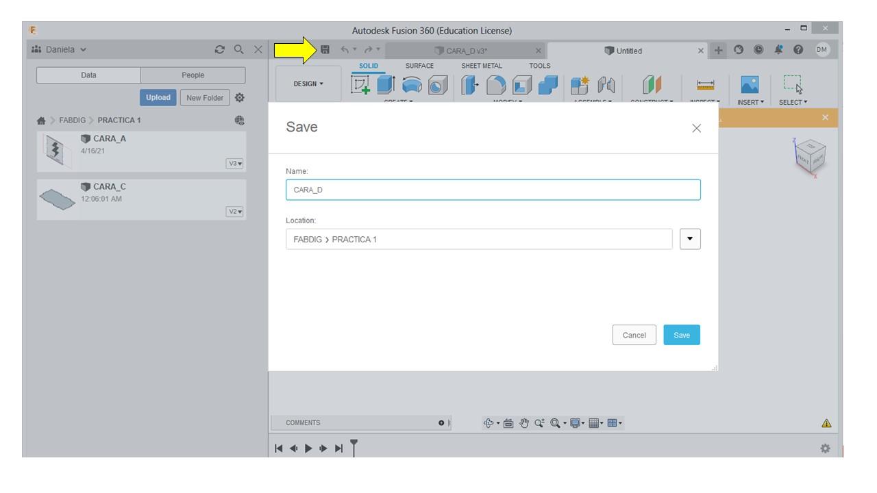The width and height of the screenshot is (877, 493).
Task: Switch to the TOOLS tab
Action: [539, 66]
